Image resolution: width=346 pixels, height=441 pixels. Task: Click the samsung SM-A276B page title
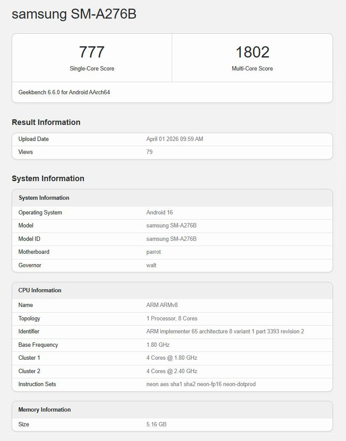click(74, 14)
